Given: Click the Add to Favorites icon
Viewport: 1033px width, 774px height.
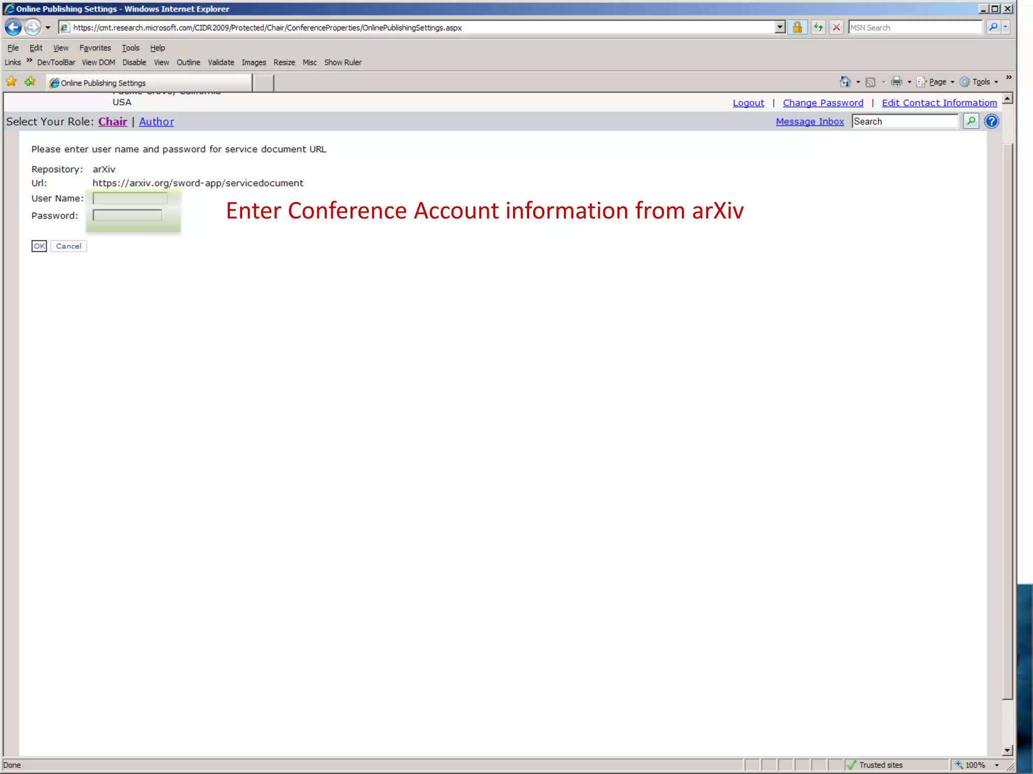Looking at the screenshot, I should (x=30, y=82).
